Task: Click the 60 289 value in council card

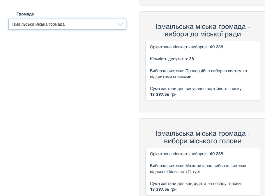Action: [x=216, y=47]
